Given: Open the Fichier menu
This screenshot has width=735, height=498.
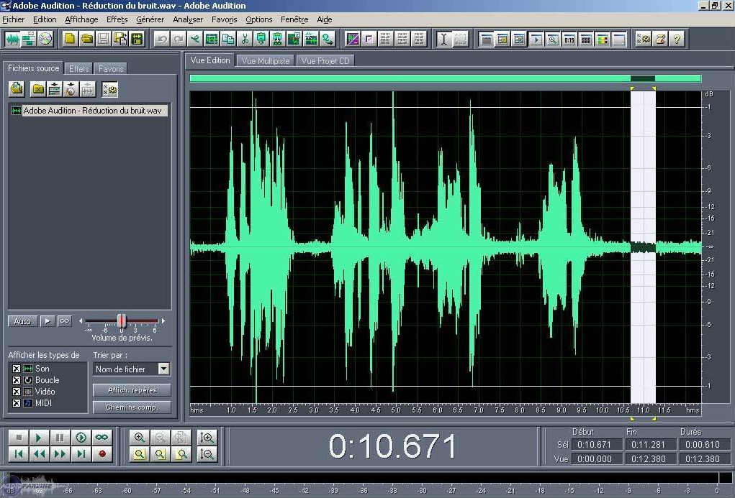Looking at the screenshot, I should pos(13,19).
